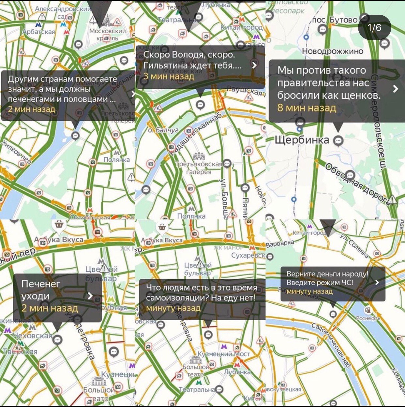Click the пос. Бутово label
405x407 pixels.
click(x=335, y=20)
